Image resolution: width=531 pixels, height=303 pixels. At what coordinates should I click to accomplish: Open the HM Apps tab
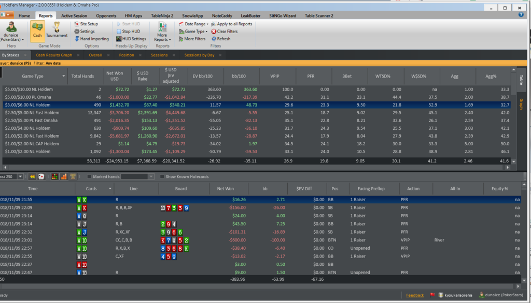133,16
